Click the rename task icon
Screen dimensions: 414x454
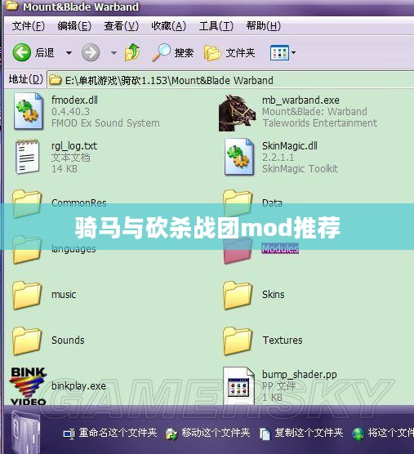point(69,434)
